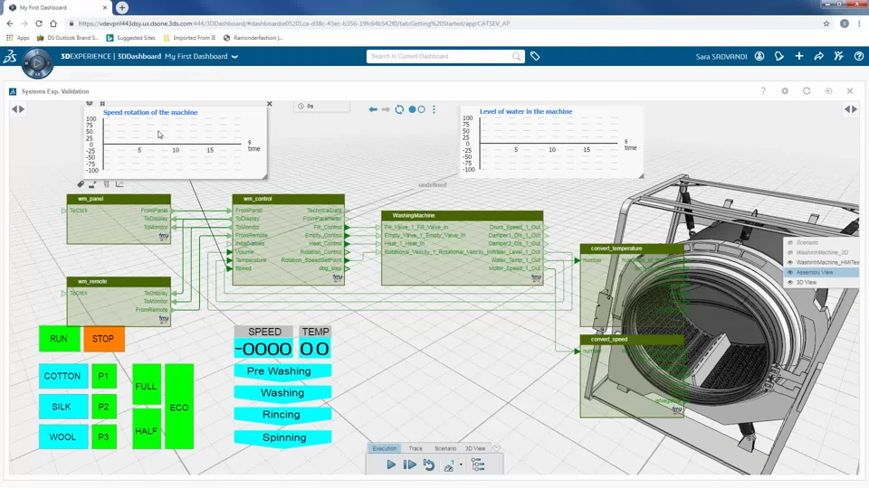869x488 pixels.
Task: Click the browser address bar
Action: coord(444,23)
